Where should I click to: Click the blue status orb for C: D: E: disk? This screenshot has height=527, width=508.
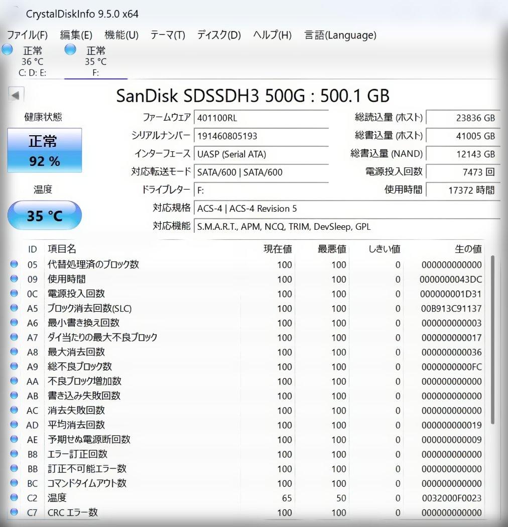point(8,49)
